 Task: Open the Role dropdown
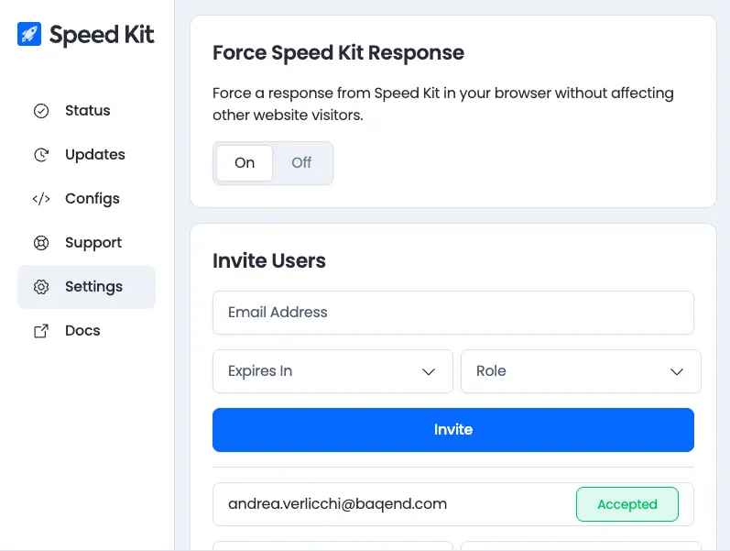581,371
